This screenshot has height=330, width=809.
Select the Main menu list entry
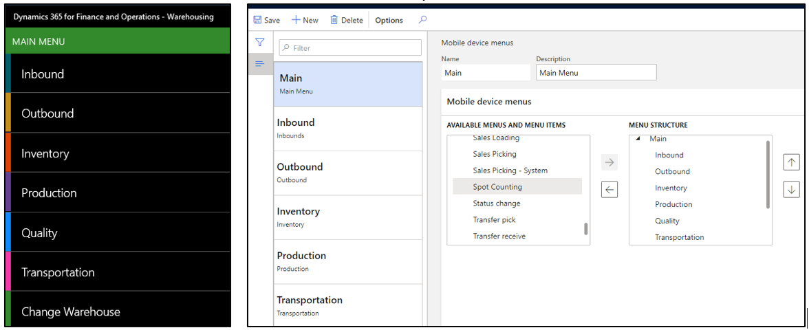(x=348, y=84)
